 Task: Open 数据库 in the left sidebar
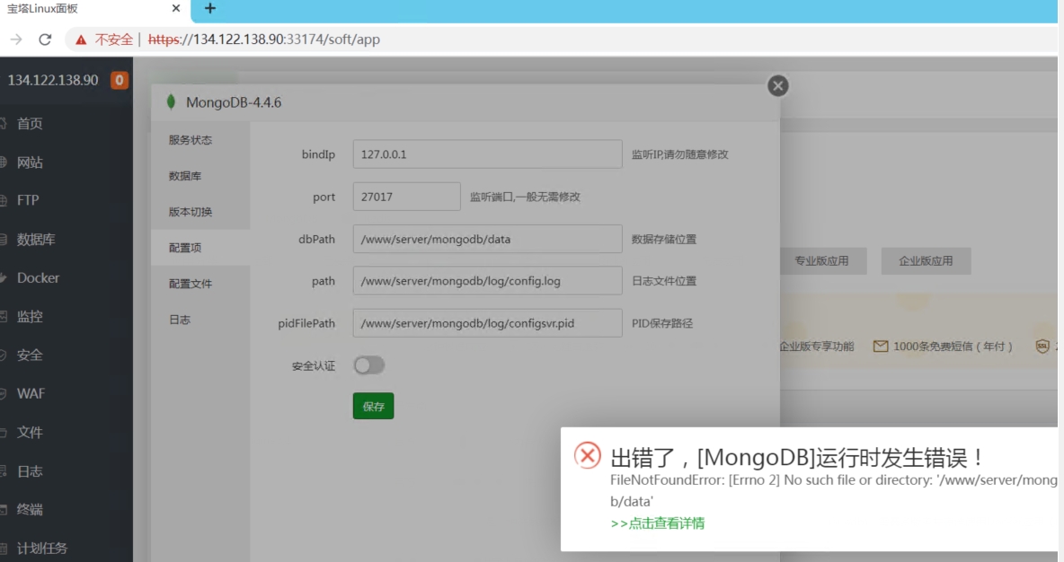point(36,240)
